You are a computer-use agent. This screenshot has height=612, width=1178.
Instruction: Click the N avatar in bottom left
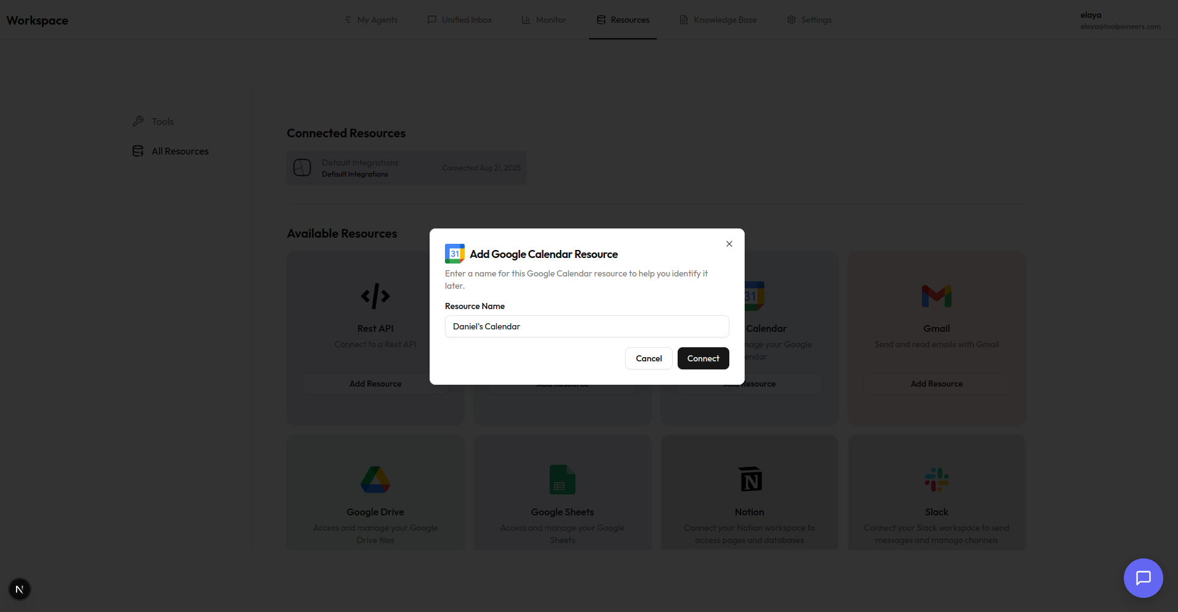coord(18,589)
